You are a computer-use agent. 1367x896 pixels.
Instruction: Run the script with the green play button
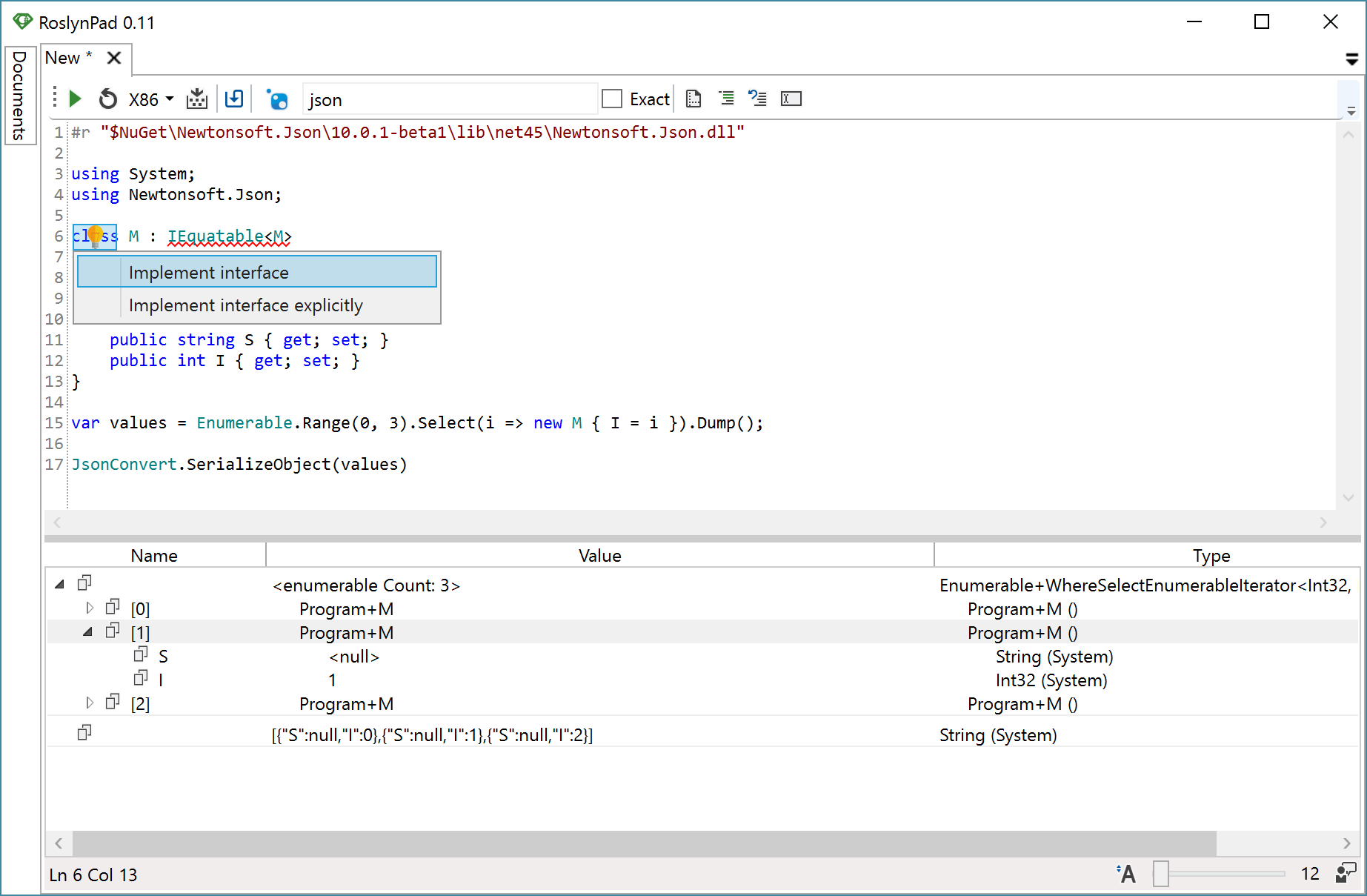point(75,99)
